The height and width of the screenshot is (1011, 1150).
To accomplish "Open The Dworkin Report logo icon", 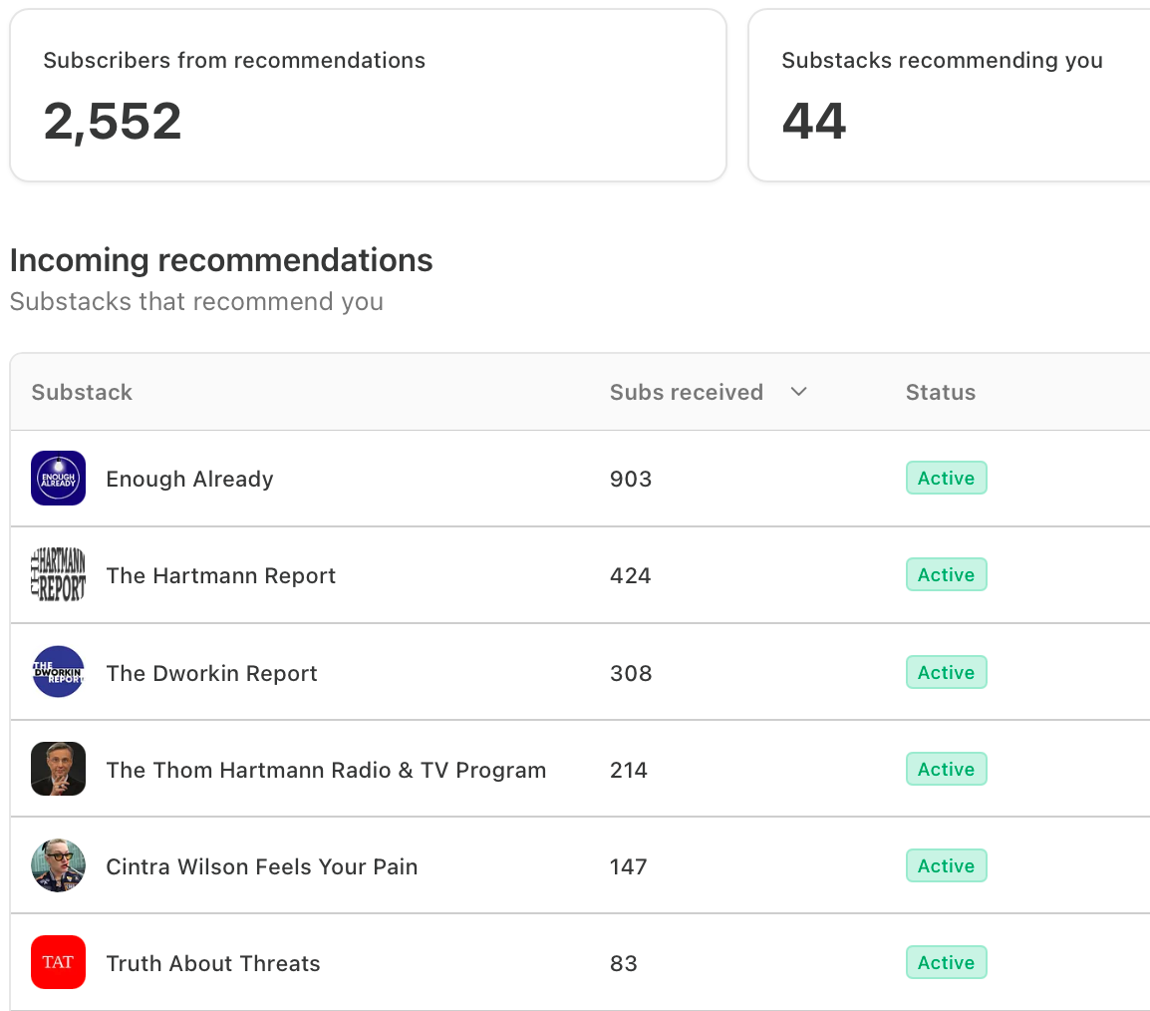I will tap(58, 671).
